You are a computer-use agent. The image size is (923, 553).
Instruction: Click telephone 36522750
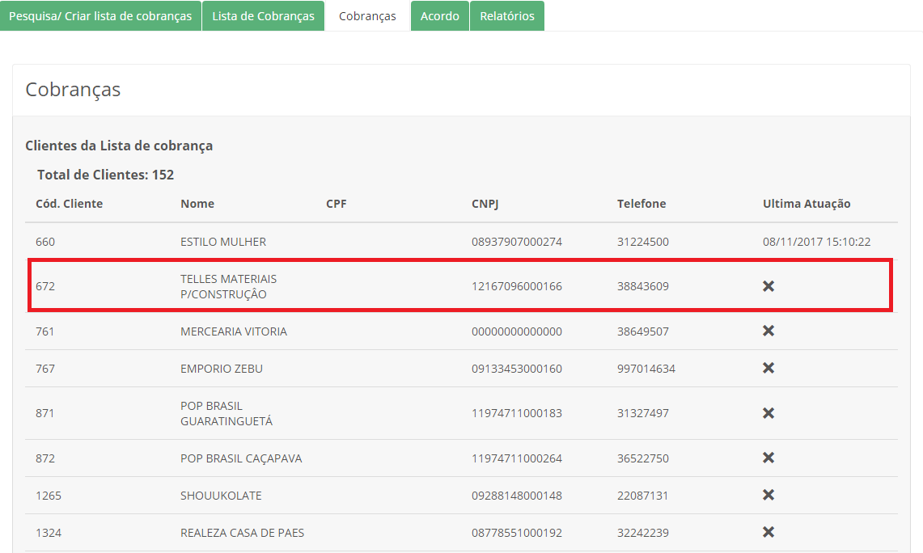pyautogui.click(x=643, y=458)
